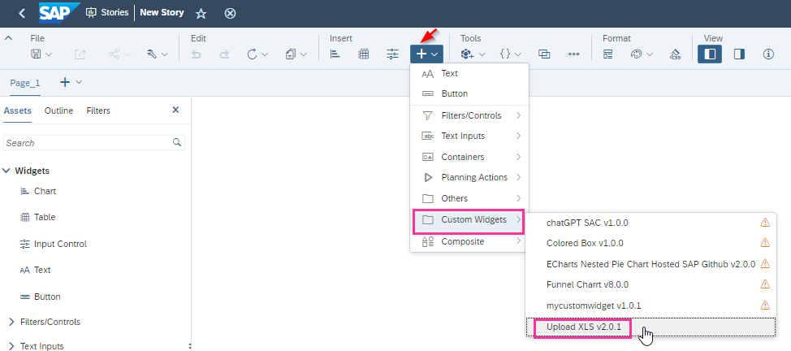Click the search magnifier icon
Viewport: 791px width, 351px height.
click(x=177, y=142)
